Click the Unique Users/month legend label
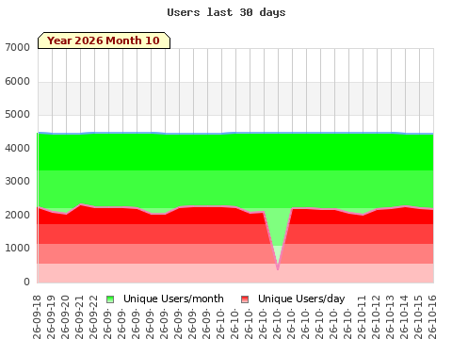The width and height of the screenshot is (452, 339). [173, 299]
